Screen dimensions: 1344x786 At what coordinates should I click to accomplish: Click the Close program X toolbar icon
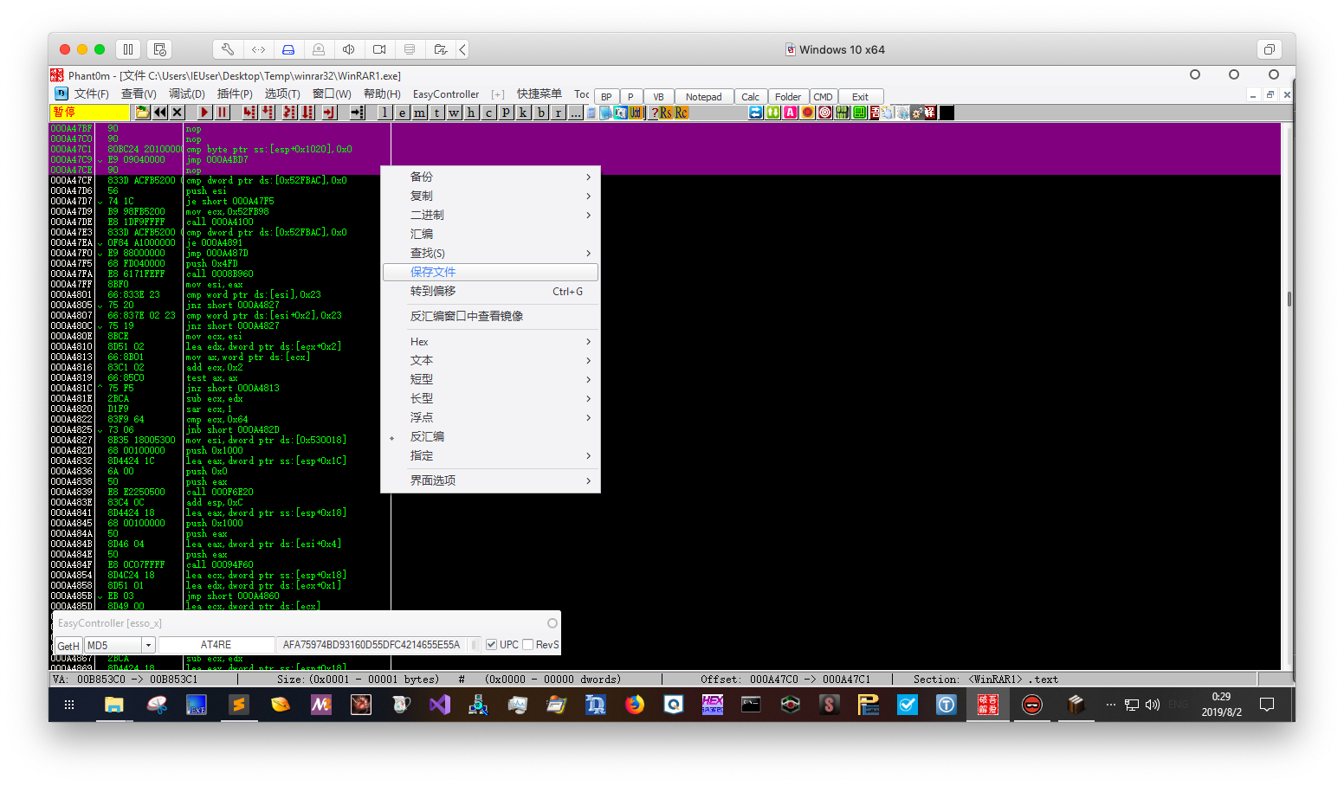(177, 113)
